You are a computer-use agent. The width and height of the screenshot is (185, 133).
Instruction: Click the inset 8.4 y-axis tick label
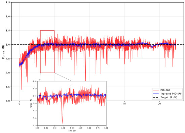[34, 81]
